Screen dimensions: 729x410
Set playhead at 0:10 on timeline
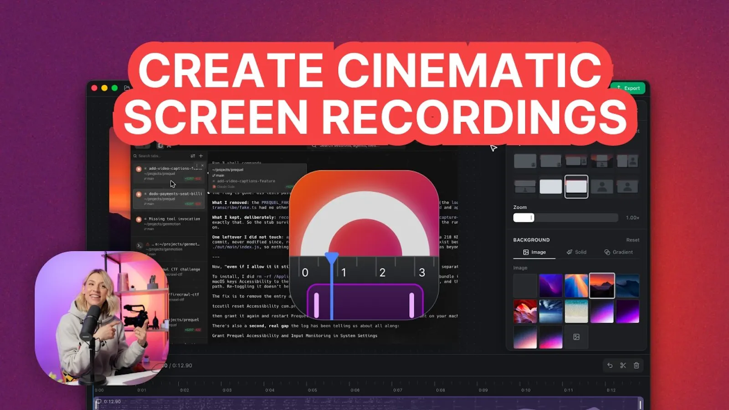pos(526,390)
